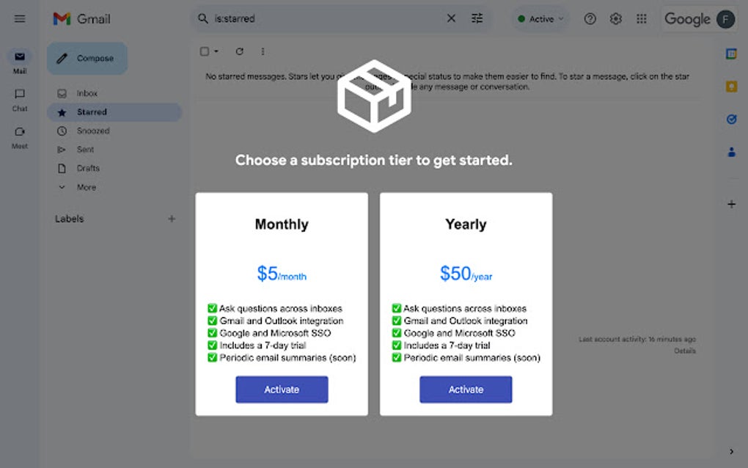Show search options filter icon
The image size is (748, 468).
(477, 18)
